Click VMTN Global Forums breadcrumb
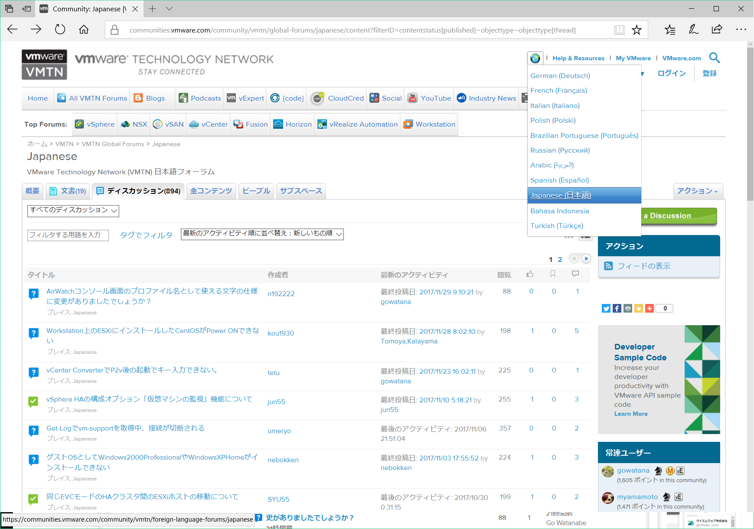The width and height of the screenshot is (754, 529). [113, 144]
